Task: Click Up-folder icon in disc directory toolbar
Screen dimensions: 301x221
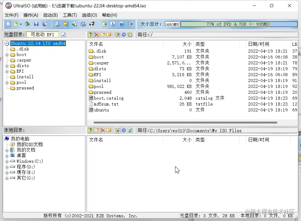Action: [90, 35]
